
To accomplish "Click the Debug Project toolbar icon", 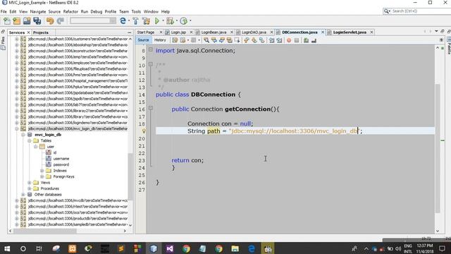I will pyautogui.click(x=170, y=20).
